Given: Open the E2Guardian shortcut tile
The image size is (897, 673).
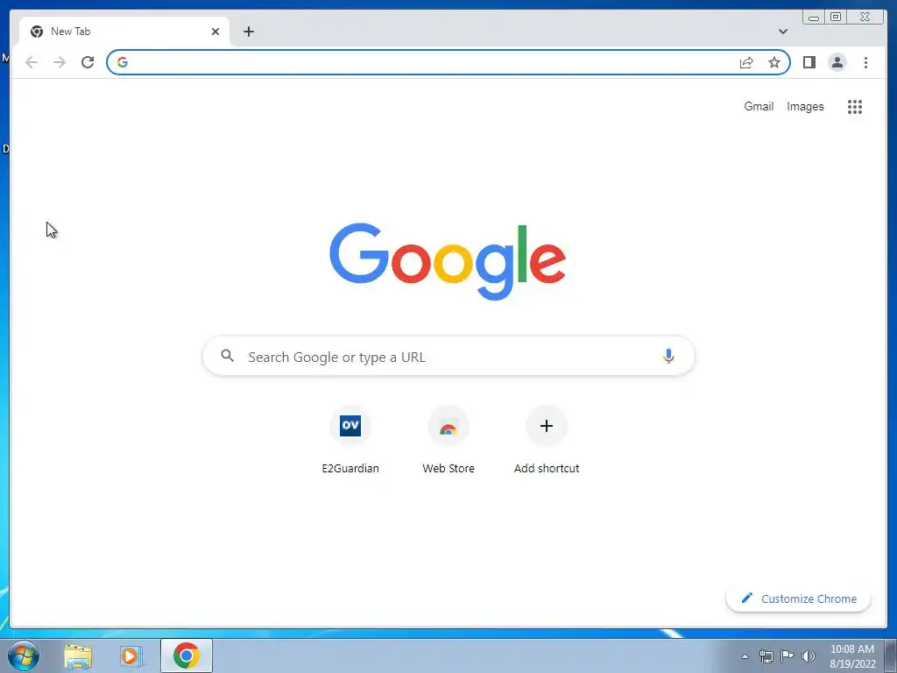Looking at the screenshot, I should pyautogui.click(x=350, y=440).
